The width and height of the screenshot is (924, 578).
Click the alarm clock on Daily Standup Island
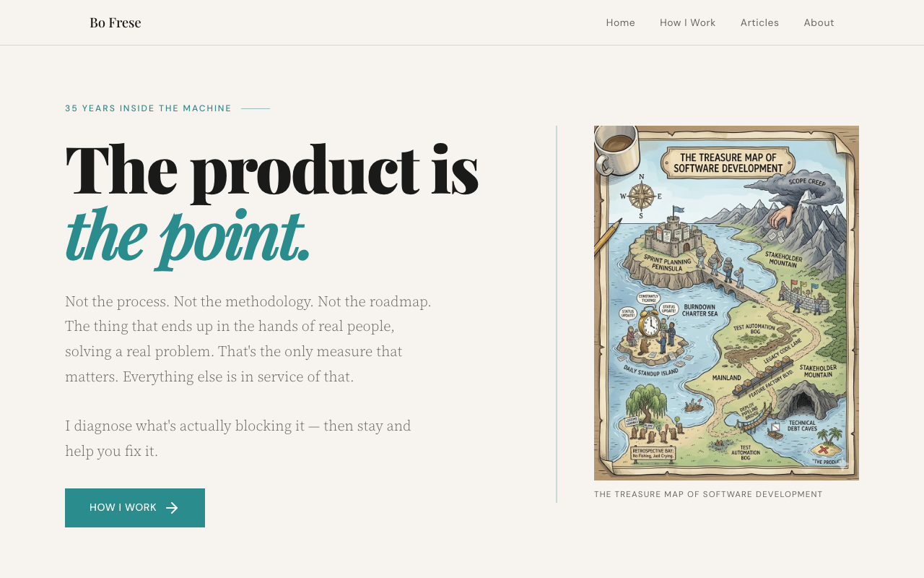point(650,324)
